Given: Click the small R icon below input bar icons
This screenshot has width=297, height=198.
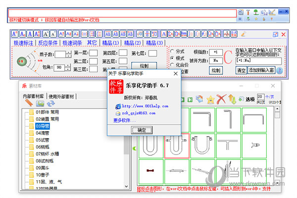Looking at the screenshot, I should tap(240, 19).
